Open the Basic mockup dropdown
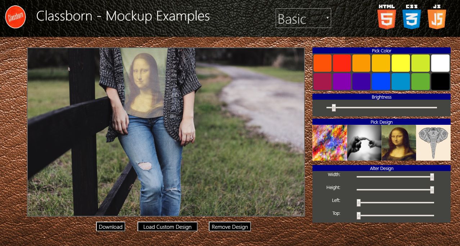Viewport: 460px width, 246px height. point(303,18)
